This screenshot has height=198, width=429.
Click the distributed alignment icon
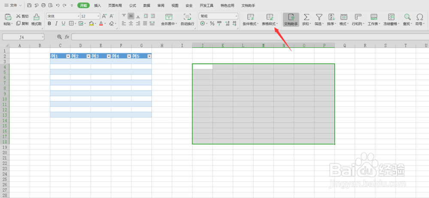(x=152, y=24)
